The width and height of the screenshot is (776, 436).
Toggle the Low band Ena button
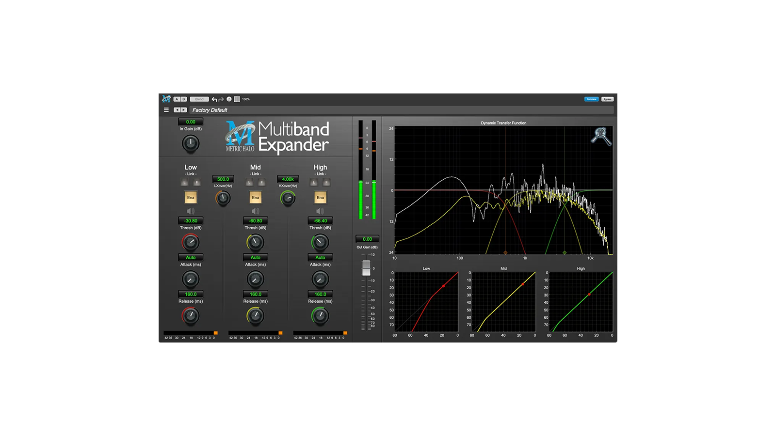pyautogui.click(x=191, y=198)
